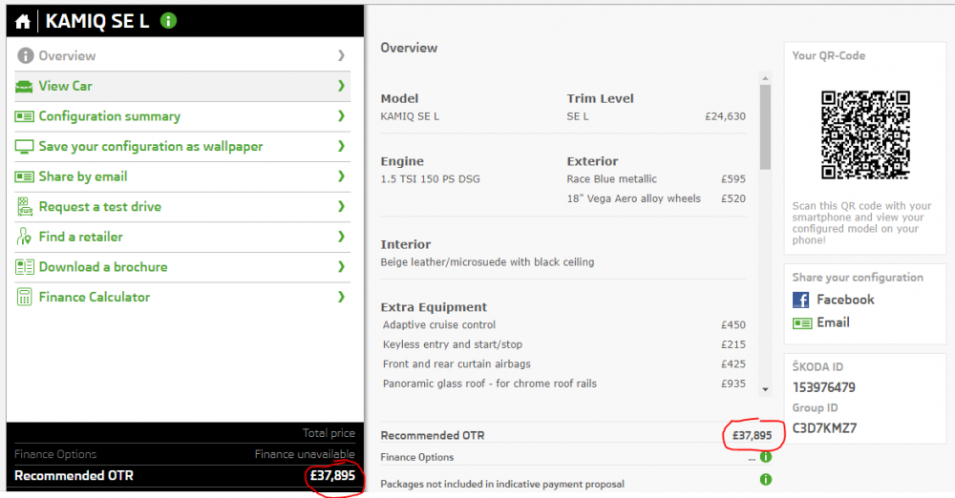Click the QR code image
The height and width of the screenshot is (498, 955).
pos(865,135)
